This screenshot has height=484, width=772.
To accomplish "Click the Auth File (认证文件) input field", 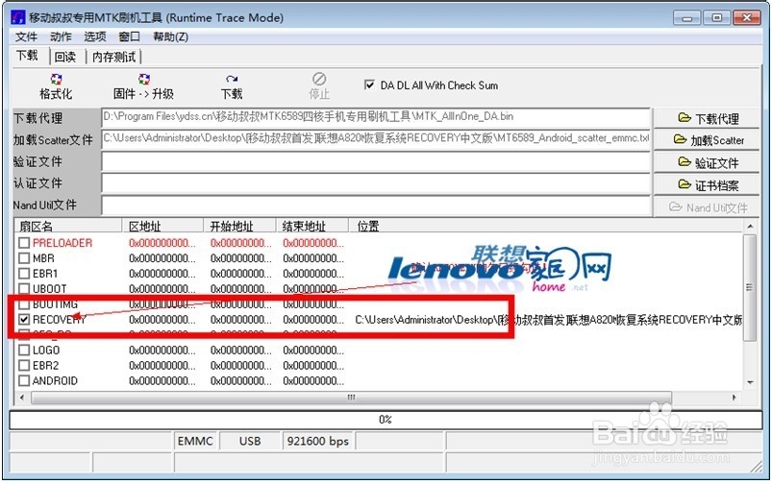I will pyautogui.click(x=376, y=183).
